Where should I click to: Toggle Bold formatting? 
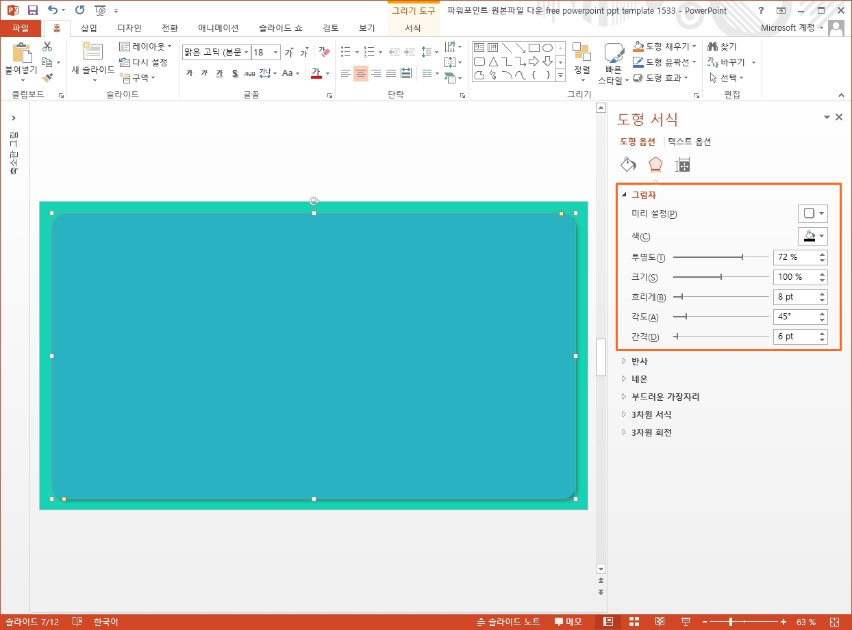point(189,73)
